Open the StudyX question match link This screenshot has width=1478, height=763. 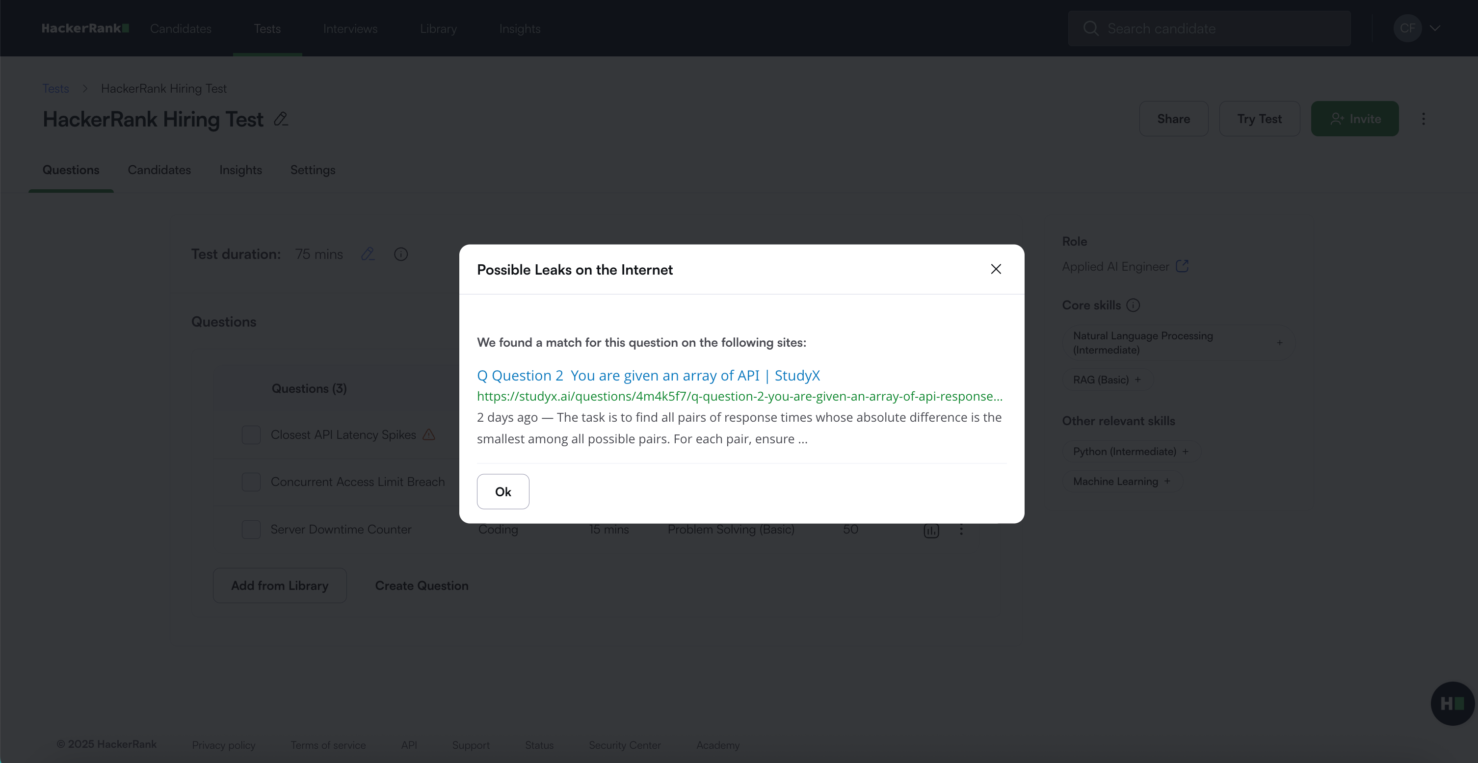coord(648,376)
